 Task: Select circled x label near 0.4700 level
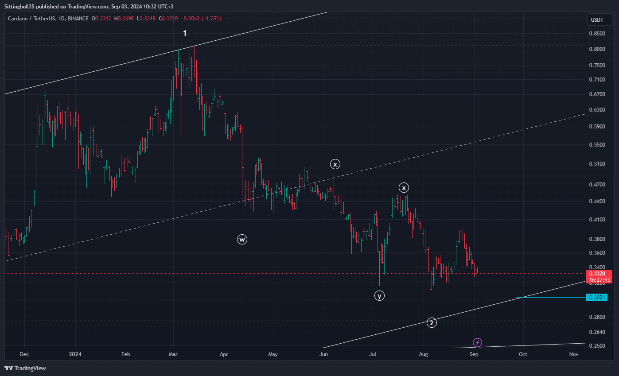(403, 187)
